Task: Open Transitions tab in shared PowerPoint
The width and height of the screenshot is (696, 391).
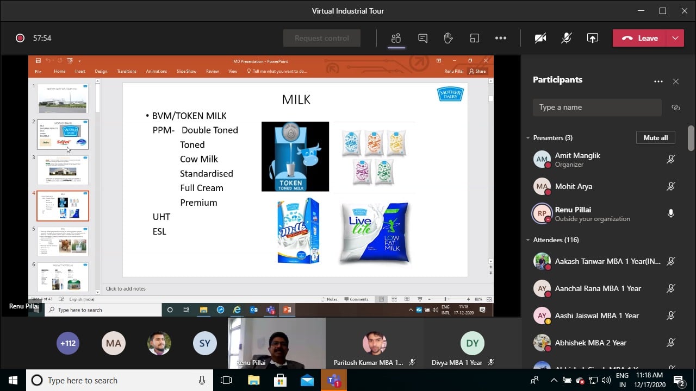Action: [127, 71]
